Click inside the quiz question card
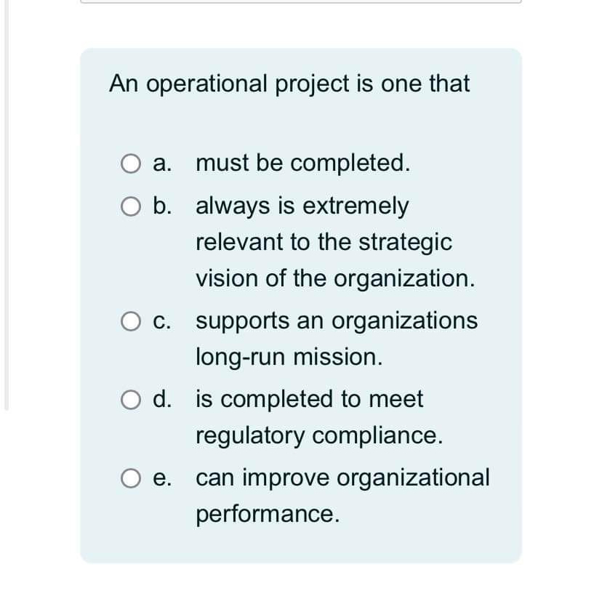602x596 pixels. [301, 305]
